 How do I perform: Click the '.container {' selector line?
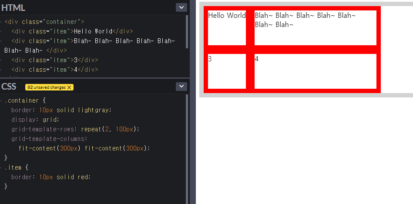tap(25, 100)
